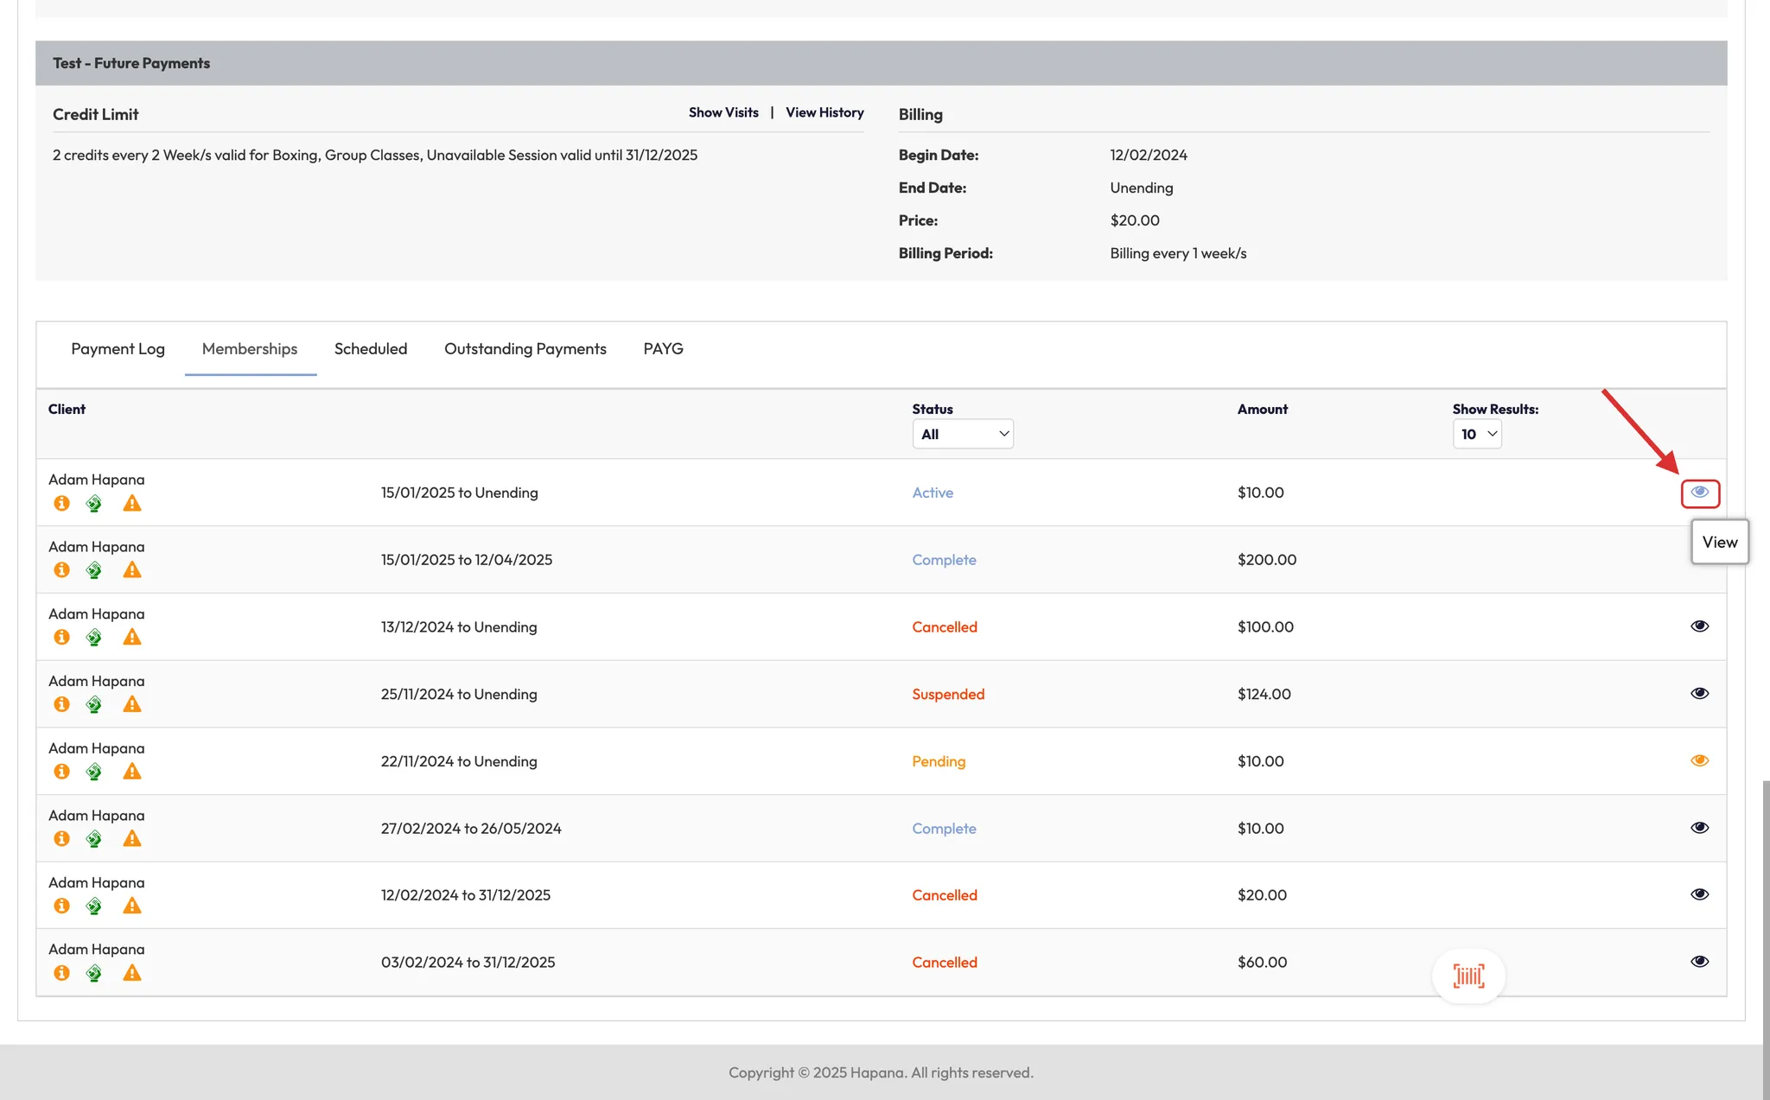Select the PAYG tab
The width and height of the screenshot is (1770, 1100).
663,348
